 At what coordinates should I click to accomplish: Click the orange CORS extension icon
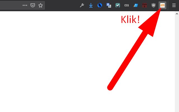pos(162,5)
